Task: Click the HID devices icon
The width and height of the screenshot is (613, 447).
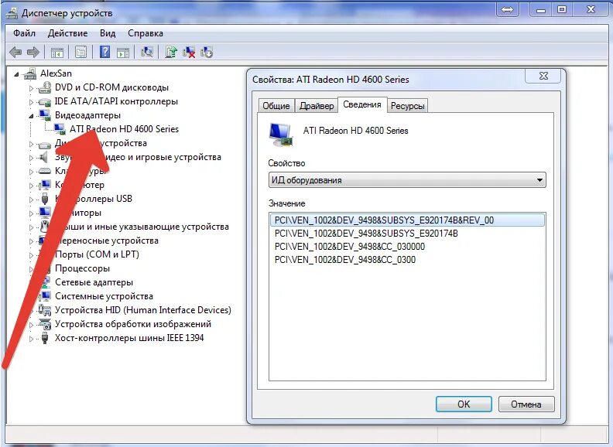Action: tap(45, 310)
